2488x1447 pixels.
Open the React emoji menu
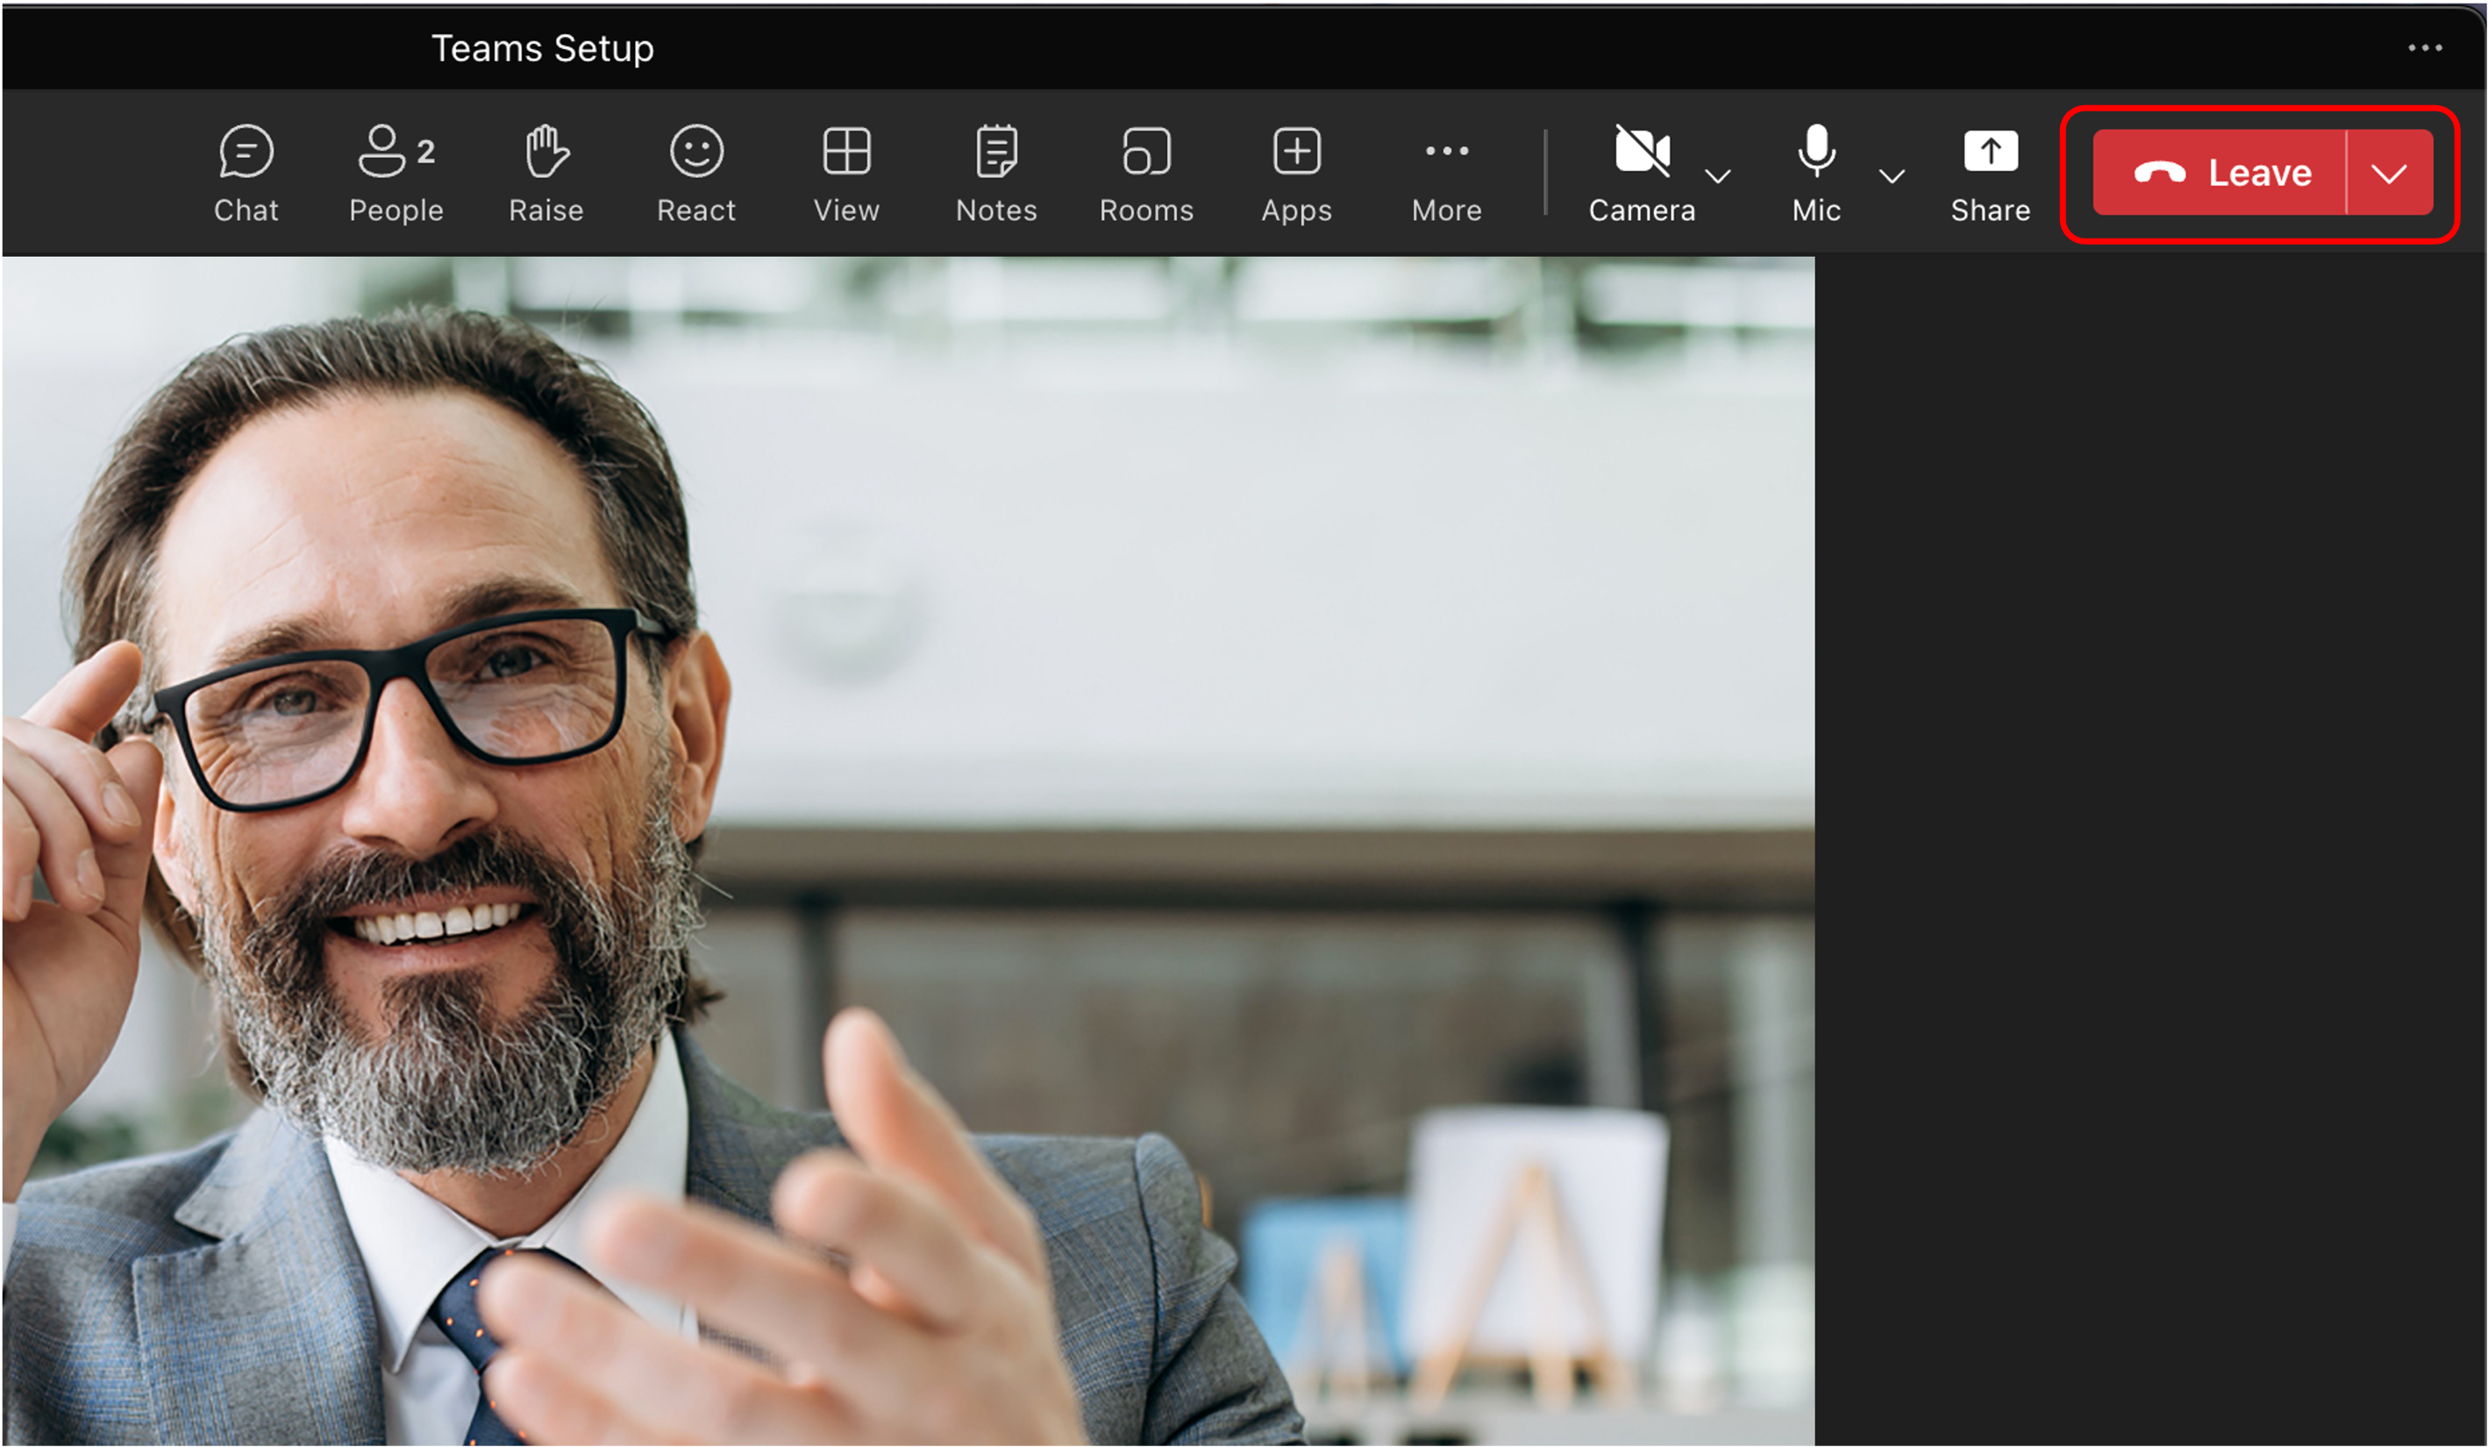pyautogui.click(x=696, y=174)
